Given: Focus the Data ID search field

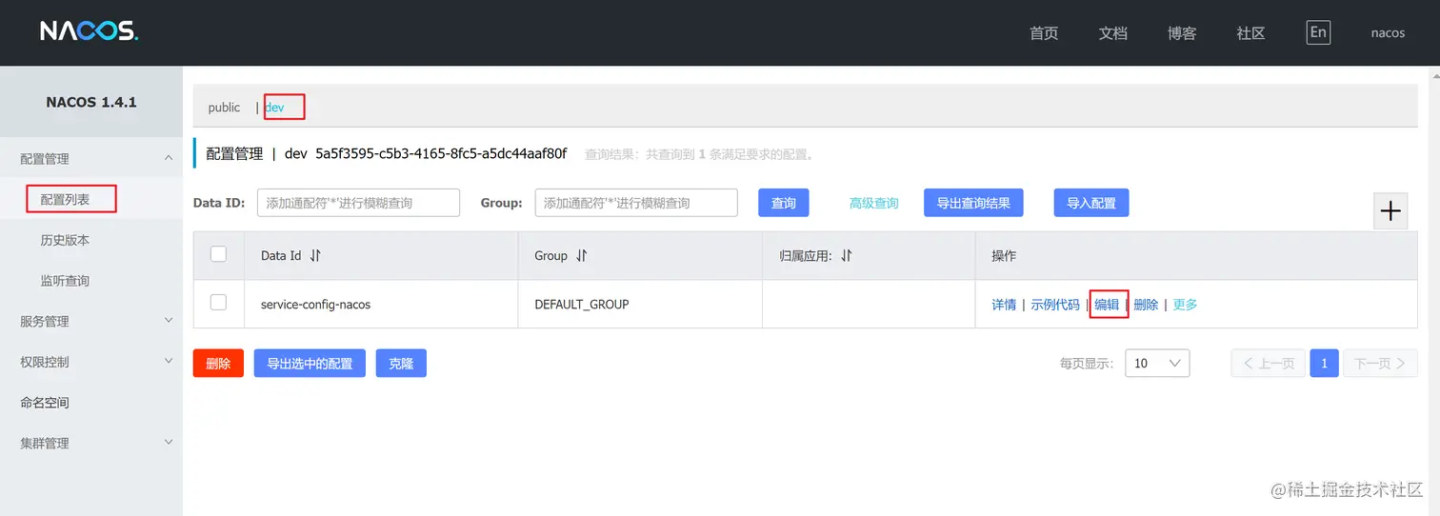Looking at the screenshot, I should pos(358,203).
